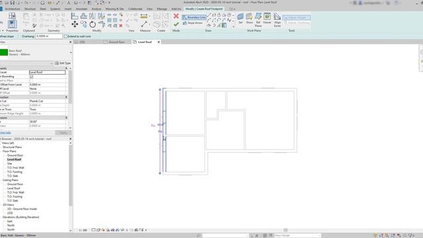Click the Overhang value input field
423x238 pixels.
(x=49, y=36)
